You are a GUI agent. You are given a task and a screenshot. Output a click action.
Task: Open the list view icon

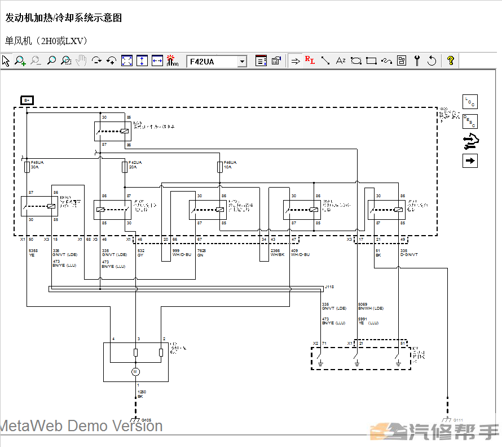point(261,60)
